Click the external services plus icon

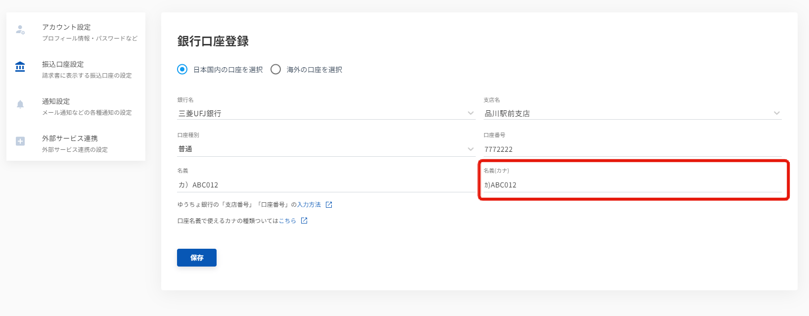[x=20, y=141]
